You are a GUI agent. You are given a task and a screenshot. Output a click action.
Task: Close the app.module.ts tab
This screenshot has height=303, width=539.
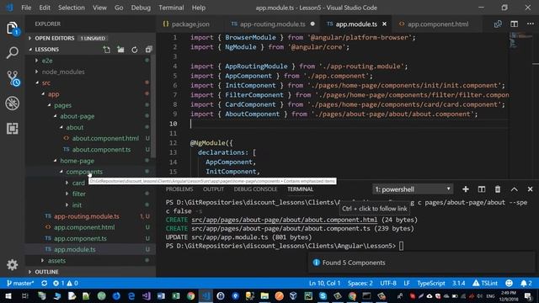pyautogui.click(x=384, y=24)
